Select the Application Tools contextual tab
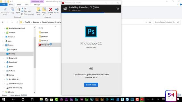 (37, 1)
